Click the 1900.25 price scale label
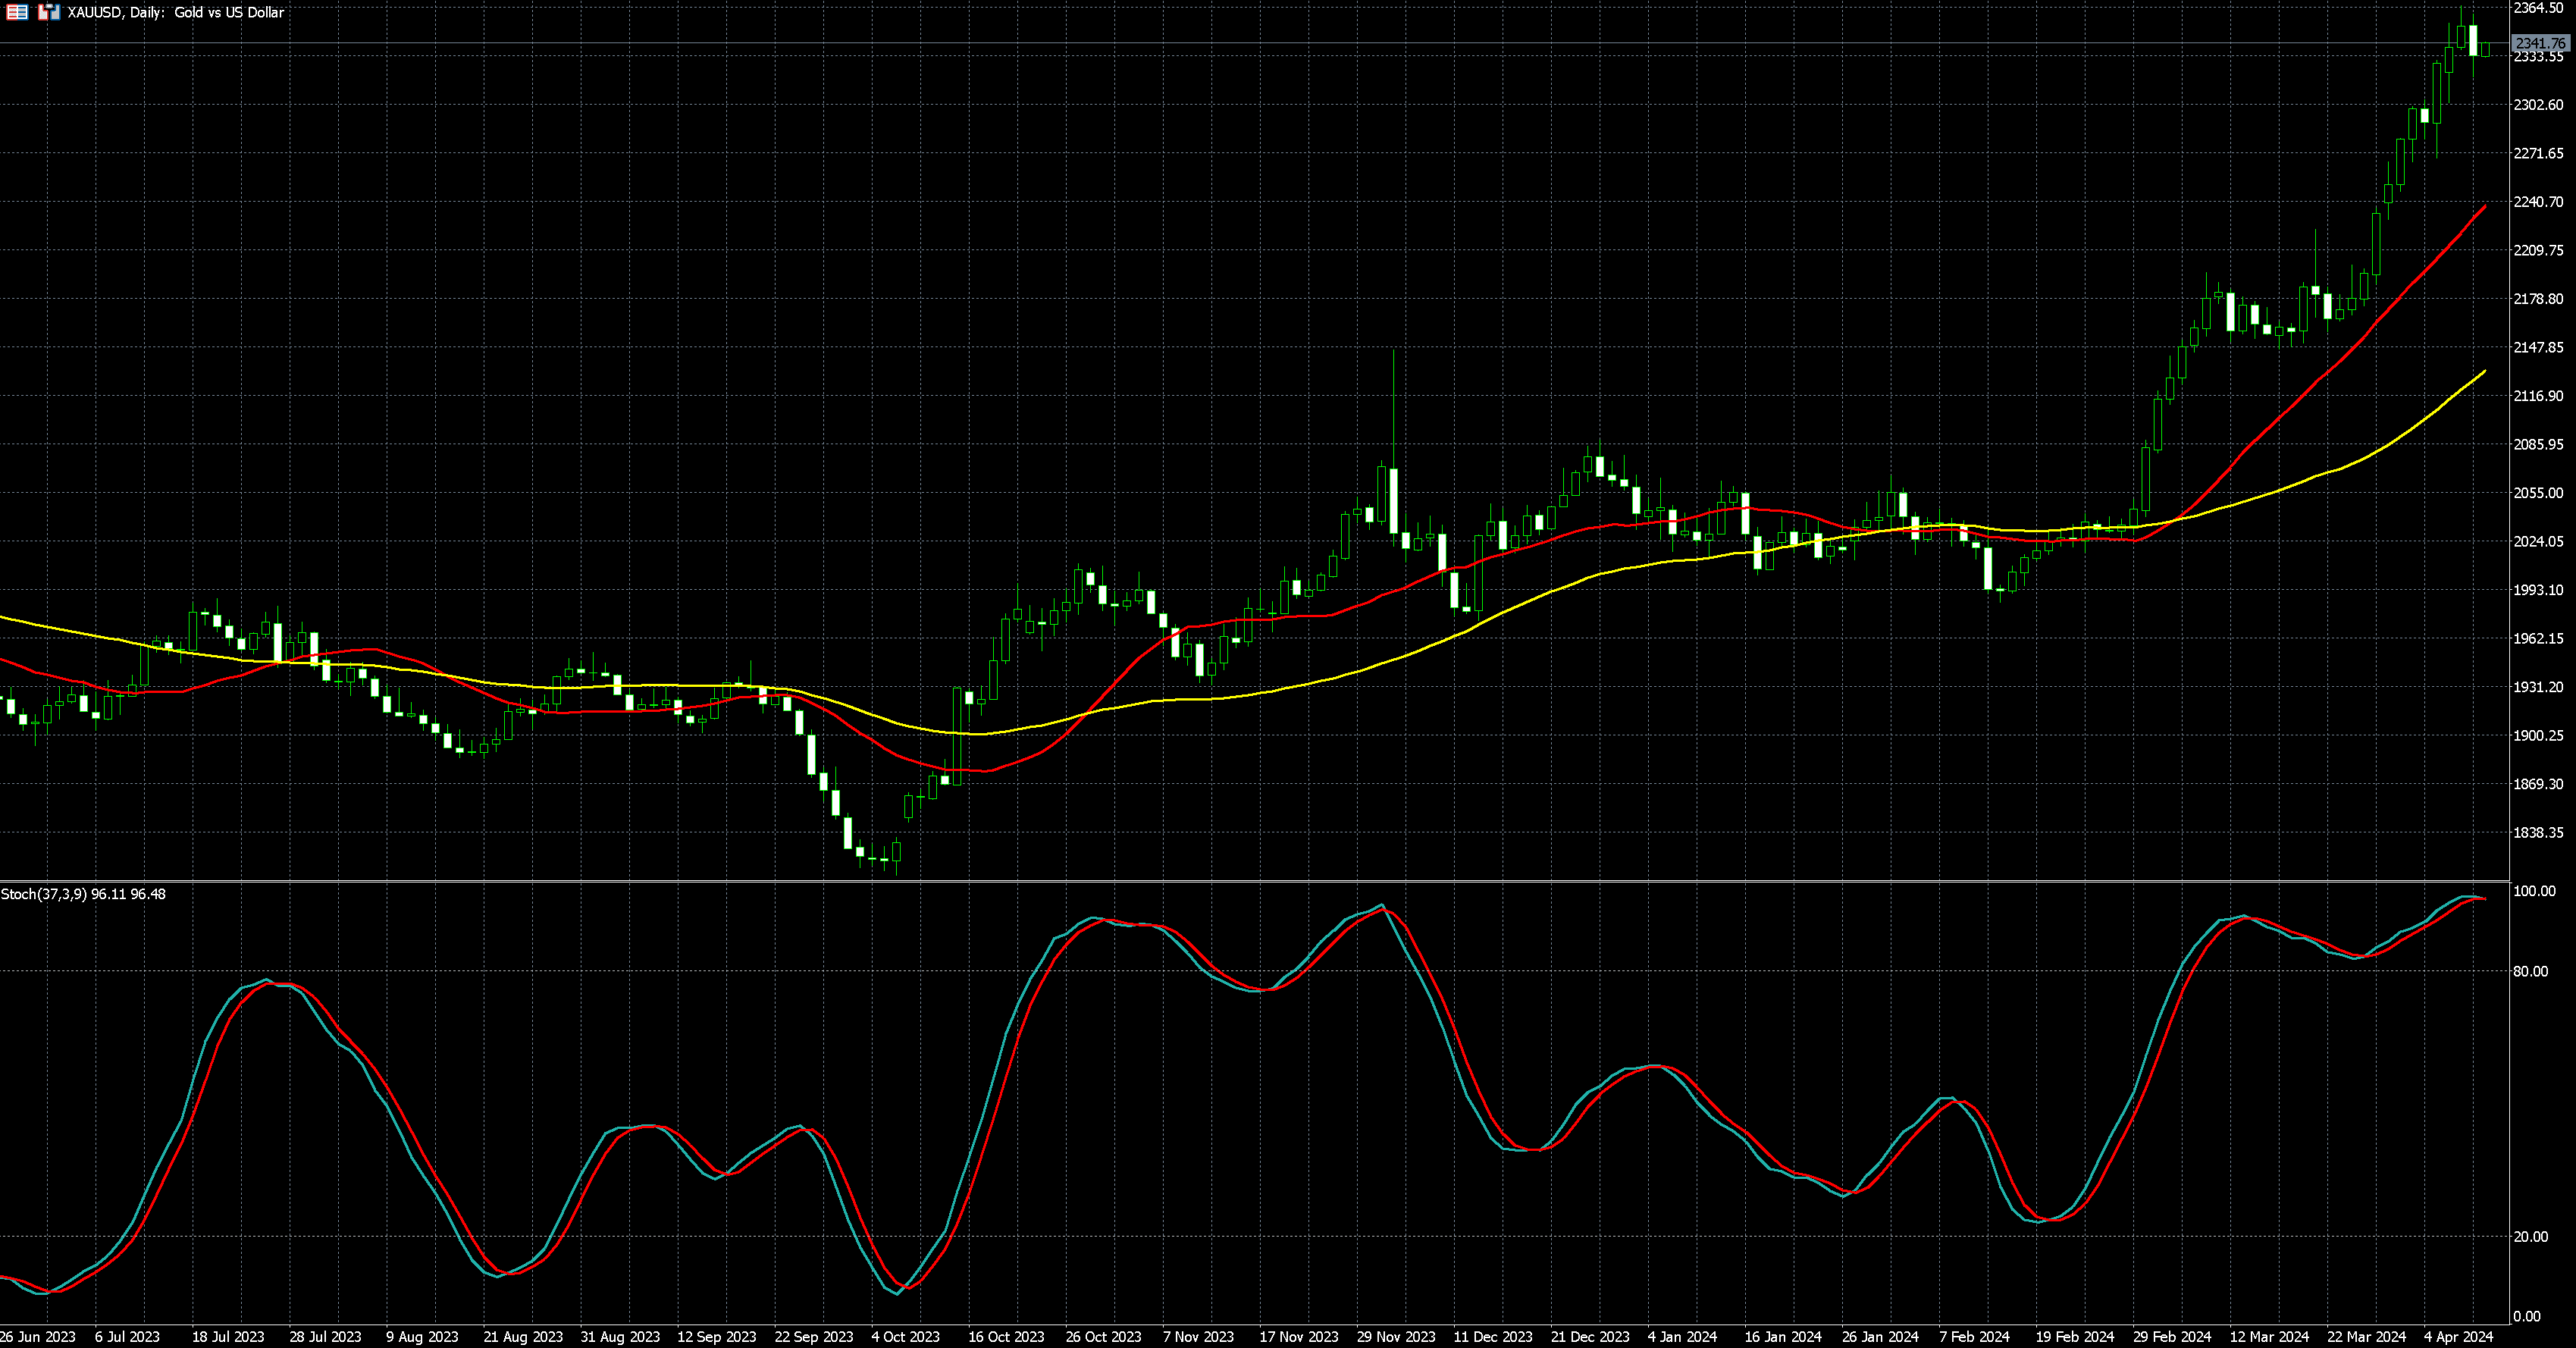 (x=2538, y=735)
